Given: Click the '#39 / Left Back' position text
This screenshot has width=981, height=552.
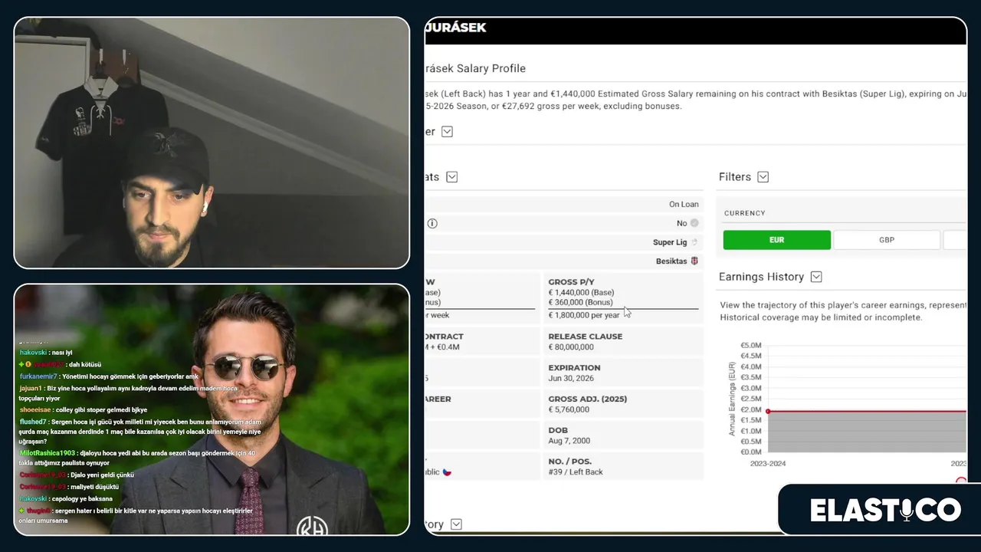Looking at the screenshot, I should [576, 472].
